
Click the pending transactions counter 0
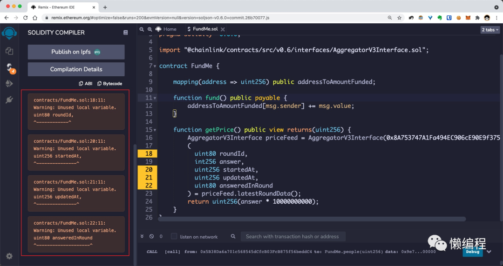point(161,236)
